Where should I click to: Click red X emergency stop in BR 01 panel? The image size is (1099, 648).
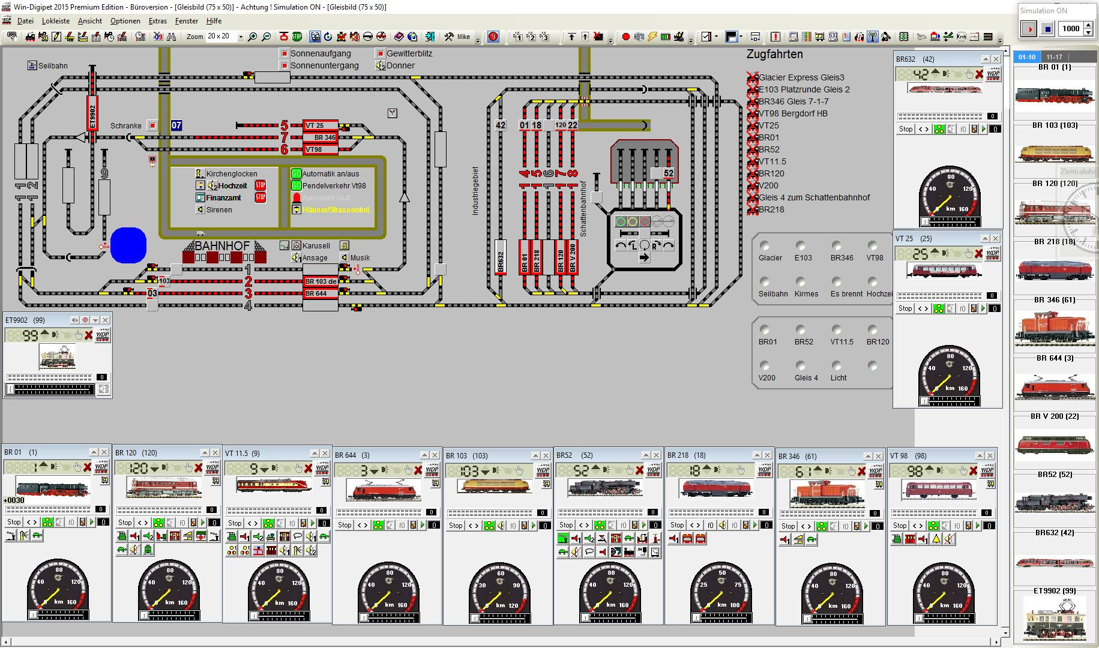click(87, 467)
